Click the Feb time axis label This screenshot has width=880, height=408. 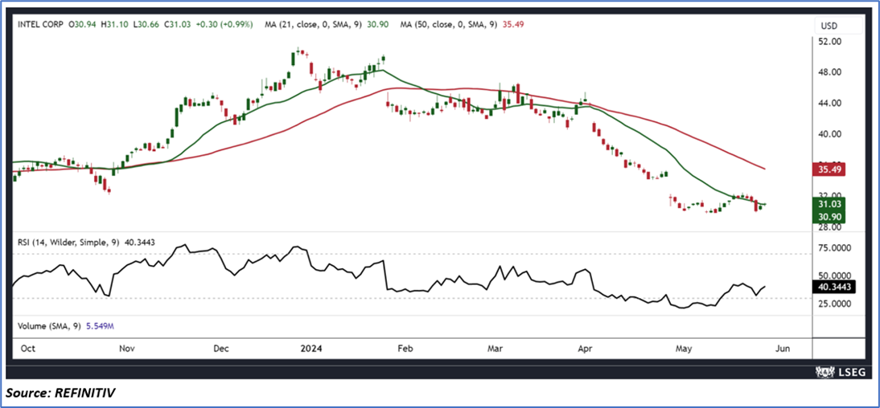tap(405, 348)
